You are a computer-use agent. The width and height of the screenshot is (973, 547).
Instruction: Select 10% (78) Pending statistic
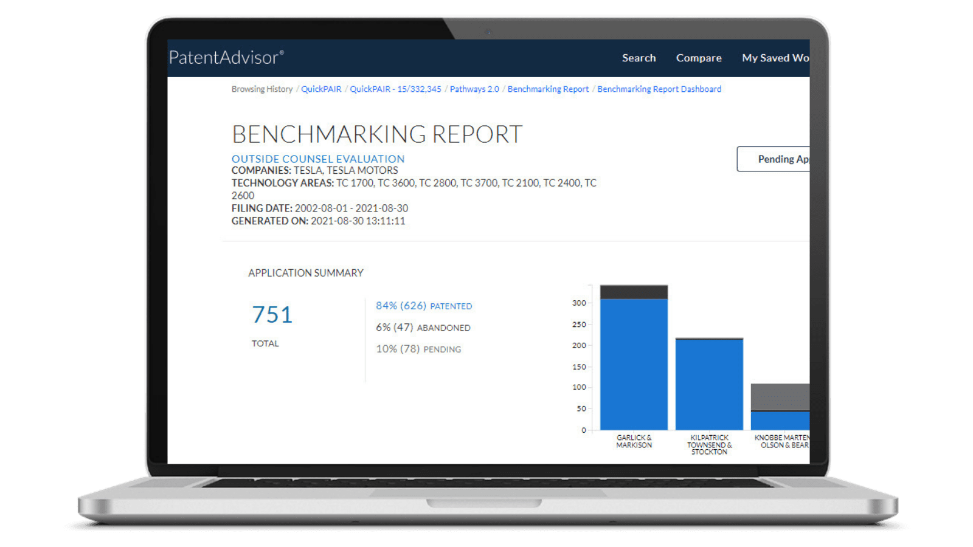418,349
